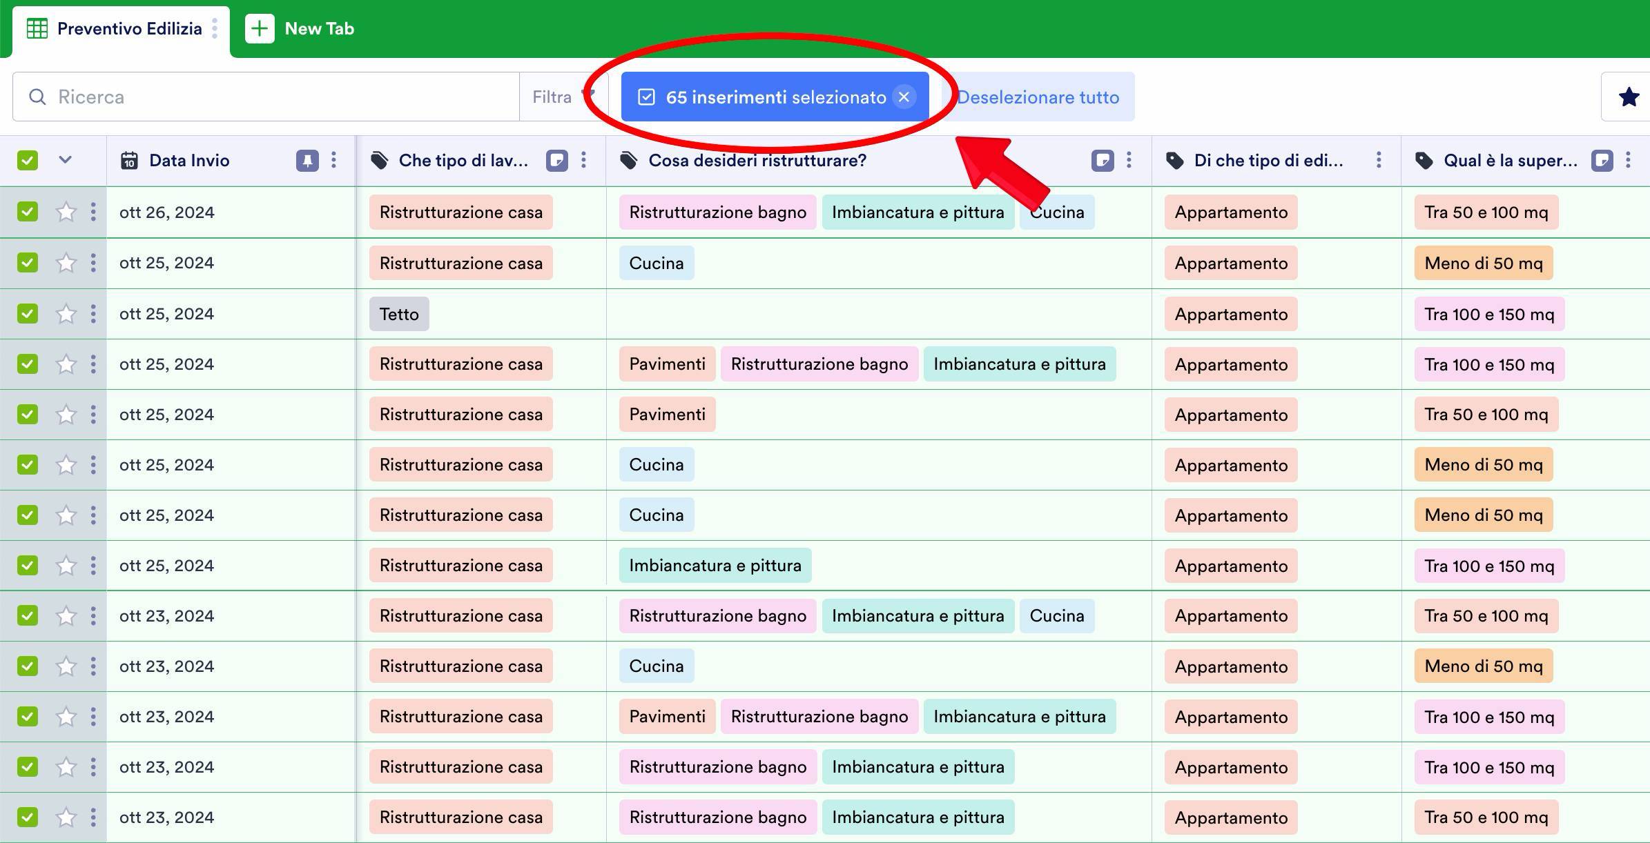Screen dimensions: 1650x843
Task: Uncheck the checkbox on the ott 26, 2024 row
Action: (x=27, y=212)
